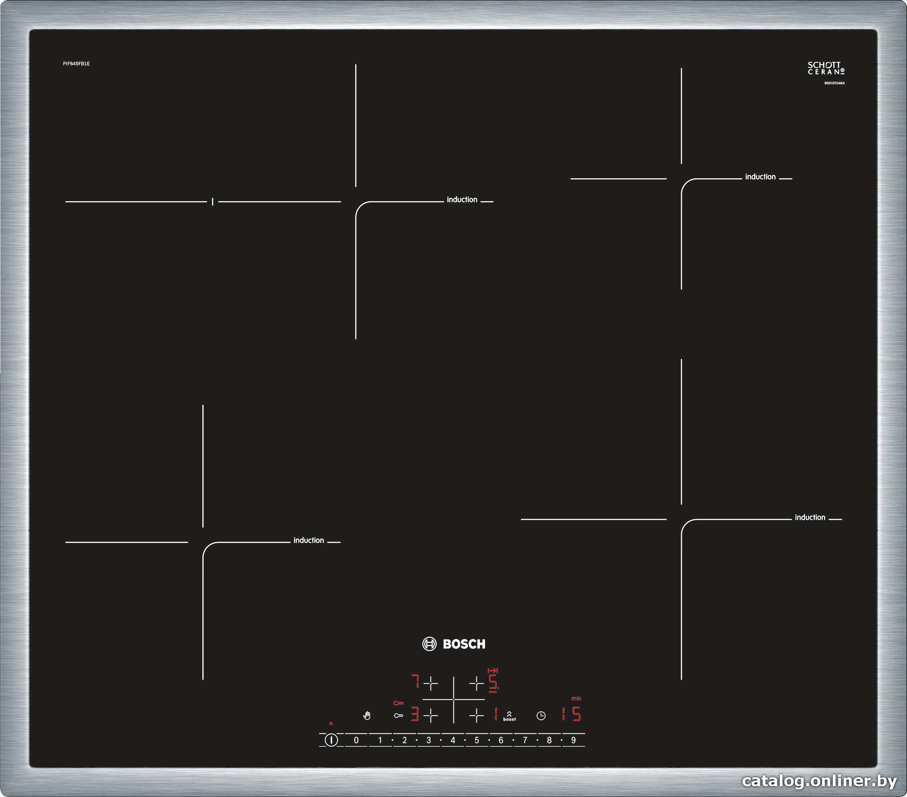This screenshot has height=797, width=907.
Task: Set power level 9 on slider
Action: coord(574,740)
